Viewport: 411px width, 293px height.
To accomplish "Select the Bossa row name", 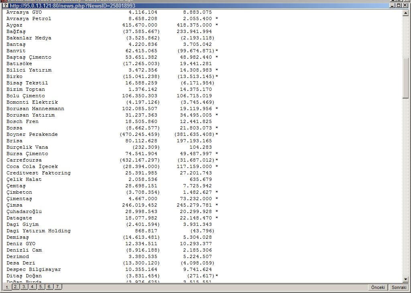I will click(x=14, y=128).
